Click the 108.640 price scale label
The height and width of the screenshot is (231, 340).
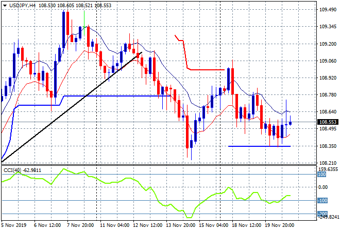[x=328, y=112]
